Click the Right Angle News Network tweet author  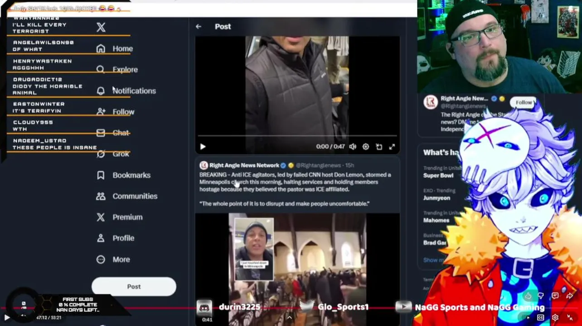[244, 165]
